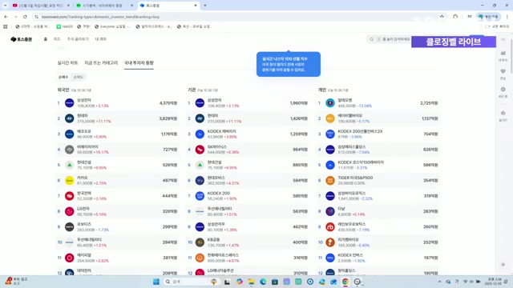Open a new browser tab with plus
Viewport: 513px width, 288px height.
(205, 6)
